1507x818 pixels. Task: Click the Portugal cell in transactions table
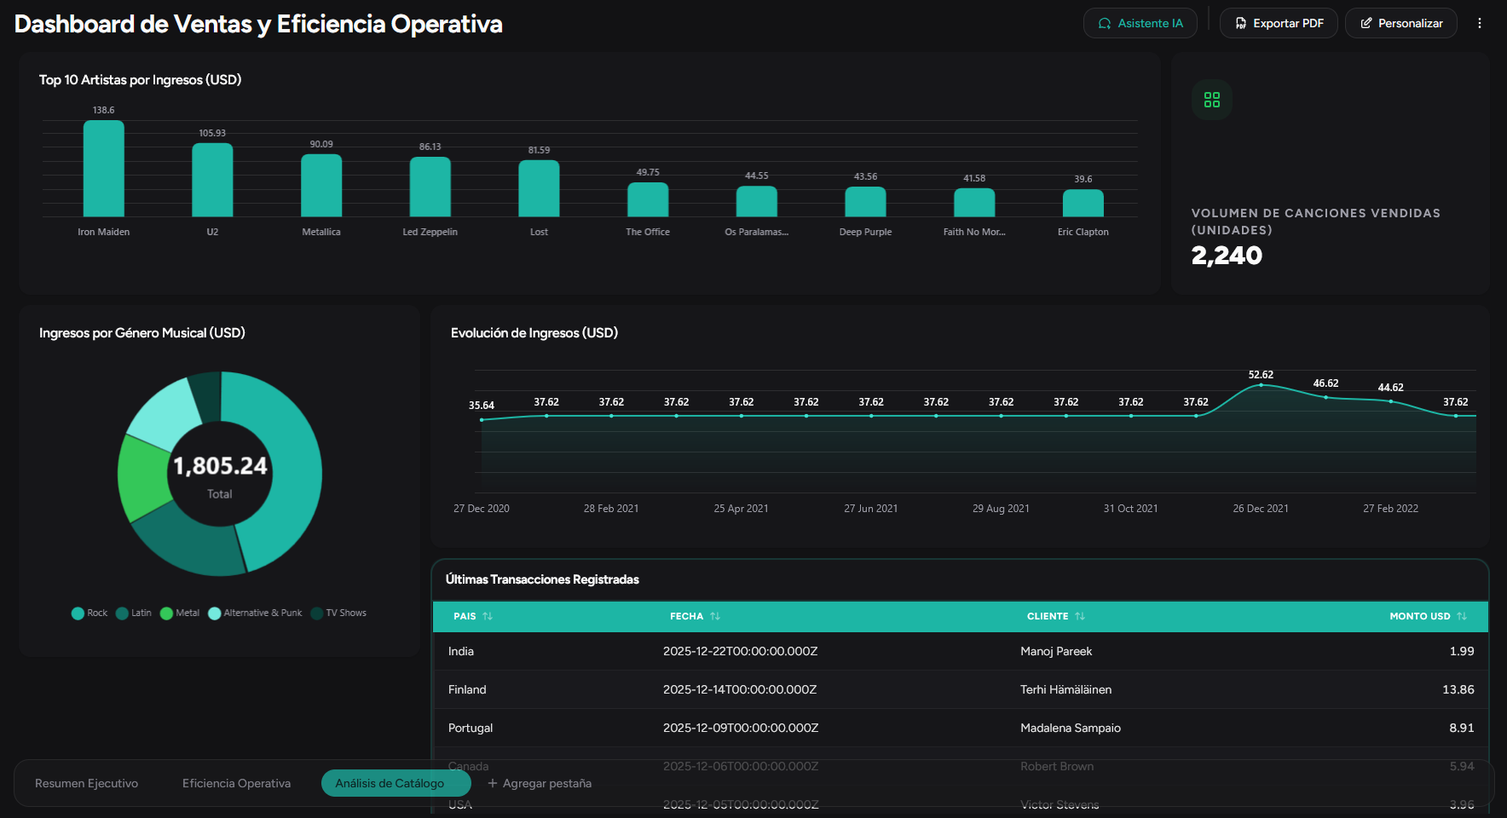click(471, 728)
